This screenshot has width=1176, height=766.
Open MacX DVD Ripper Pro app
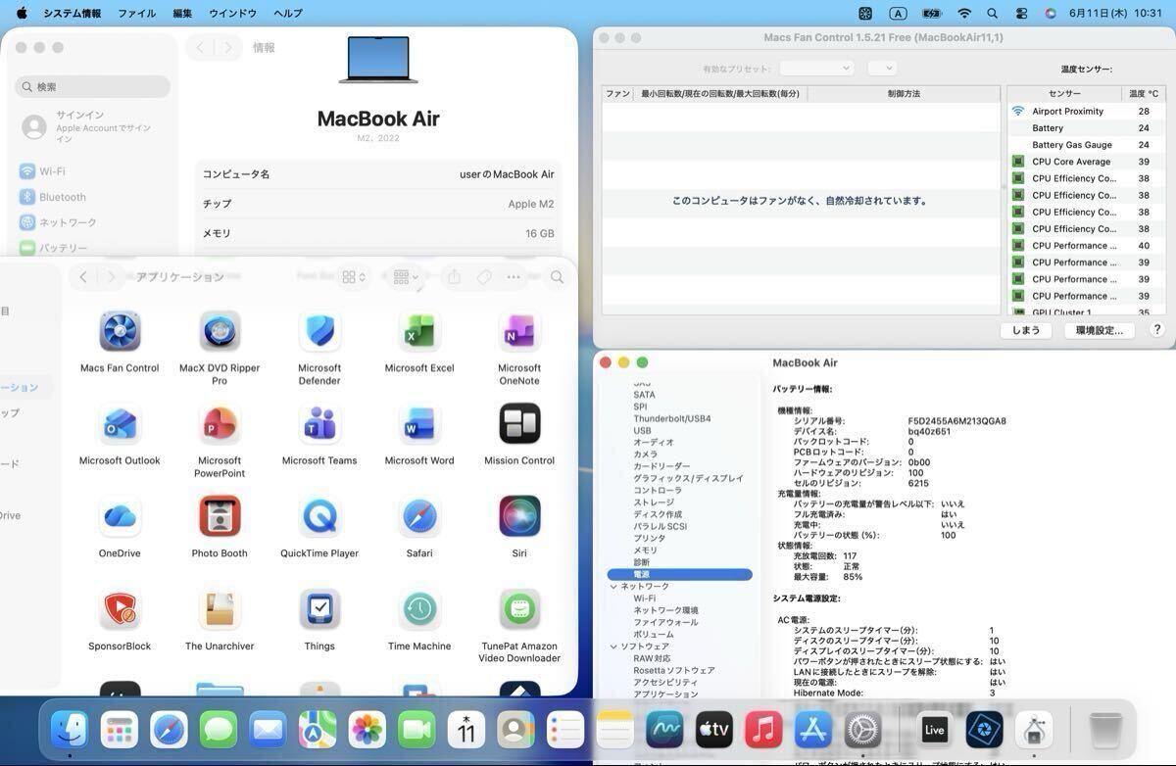[x=220, y=331]
